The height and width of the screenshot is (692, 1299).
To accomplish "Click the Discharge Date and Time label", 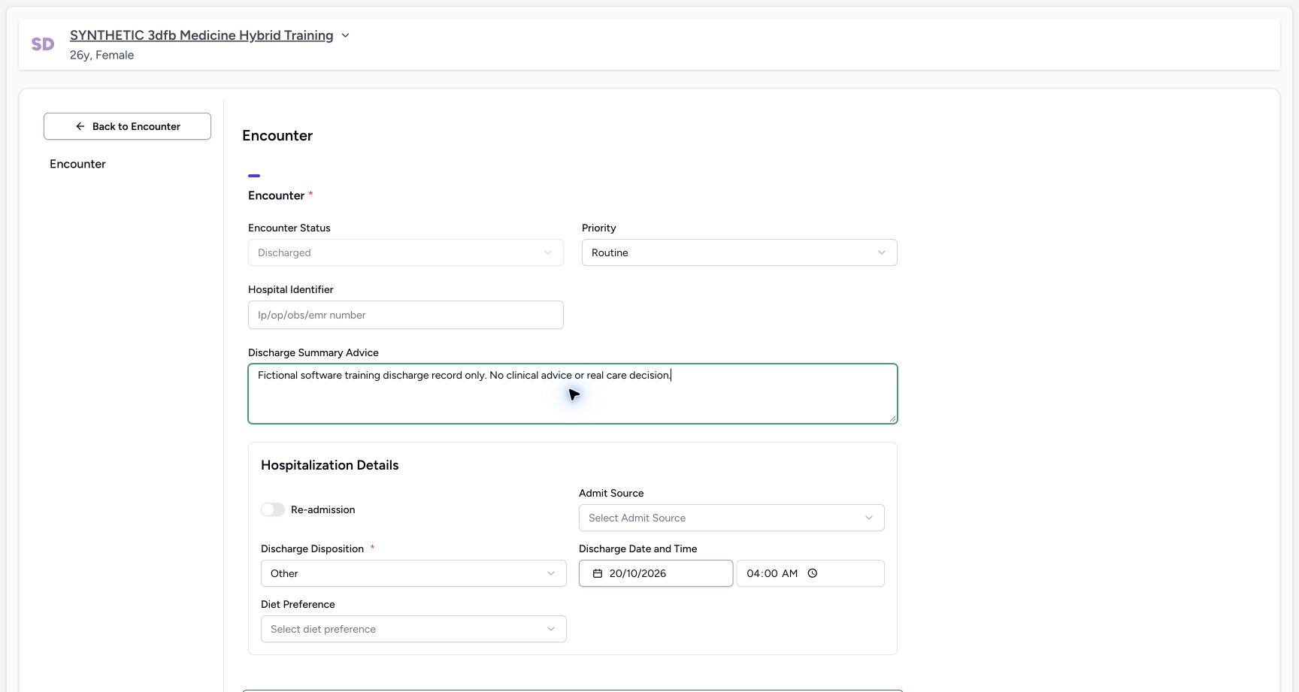I will point(638,548).
